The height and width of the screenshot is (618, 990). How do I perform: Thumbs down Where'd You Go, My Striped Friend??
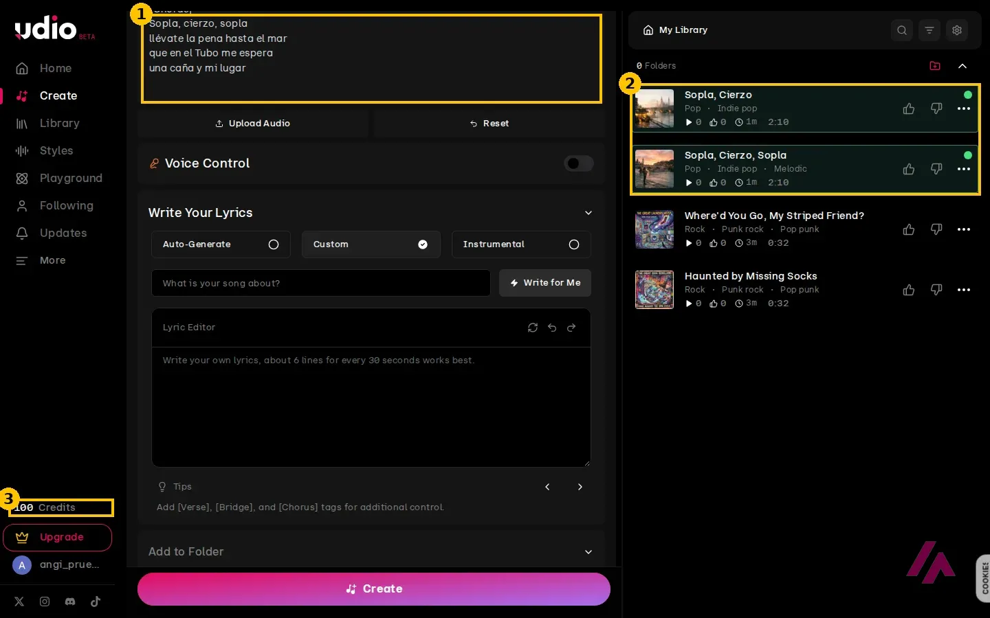point(936,229)
